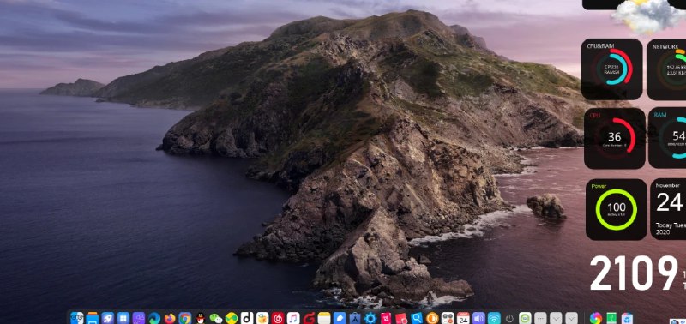Launch Google Chrome from the dock
This screenshot has height=324, width=686.
185,318
